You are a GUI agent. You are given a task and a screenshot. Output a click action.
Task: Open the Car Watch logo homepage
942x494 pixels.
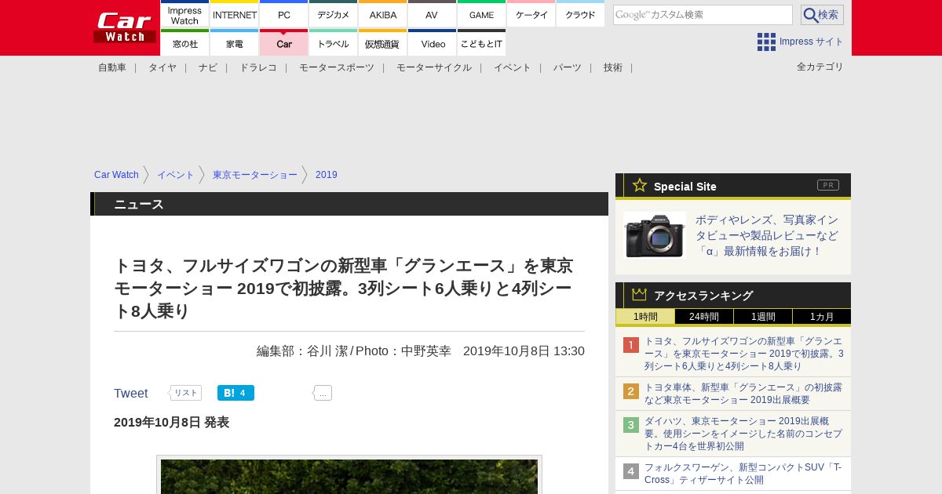(125, 27)
